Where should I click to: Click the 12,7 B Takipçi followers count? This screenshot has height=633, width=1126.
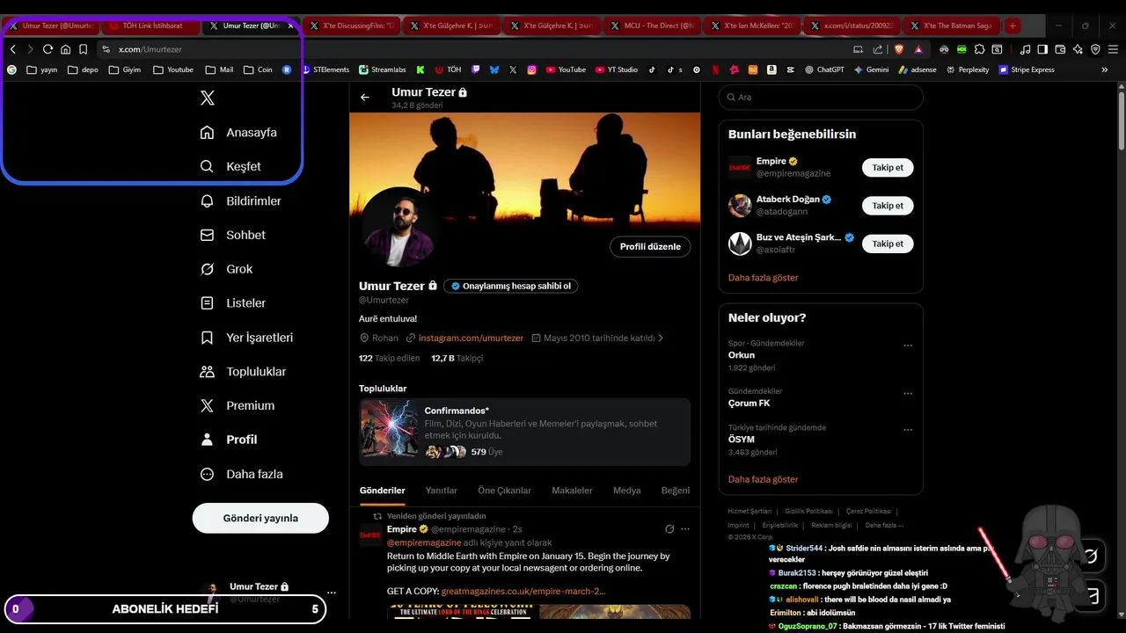click(x=457, y=358)
